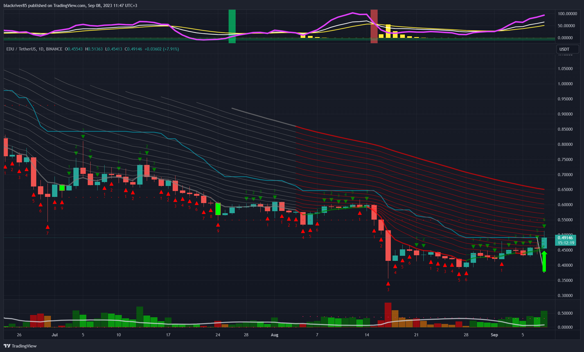
Task: Click the Aug label on time axis
Action: tap(274, 335)
